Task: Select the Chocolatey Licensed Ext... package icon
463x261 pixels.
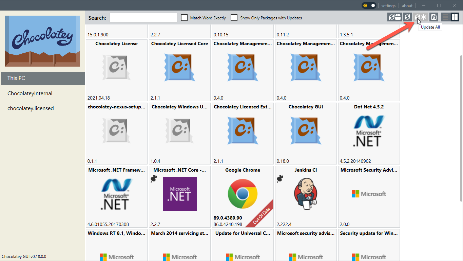Action: pos(243,130)
